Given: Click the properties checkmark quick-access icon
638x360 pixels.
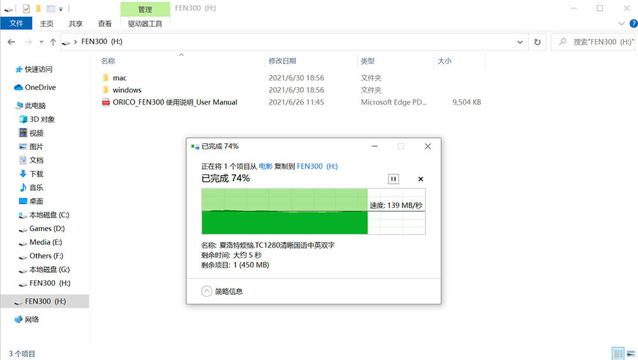Looking at the screenshot, I should [26, 8].
